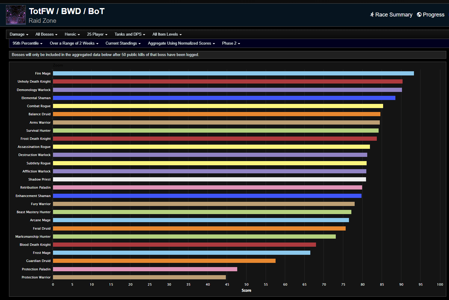Image resolution: width=449 pixels, height=300 pixels.
Task: Click the Progress globe icon
Action: point(419,15)
